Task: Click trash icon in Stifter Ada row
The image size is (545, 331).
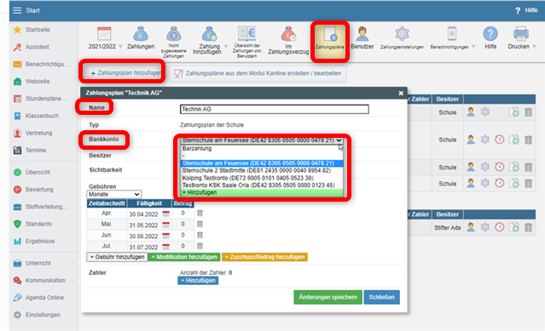Action: click(x=528, y=227)
